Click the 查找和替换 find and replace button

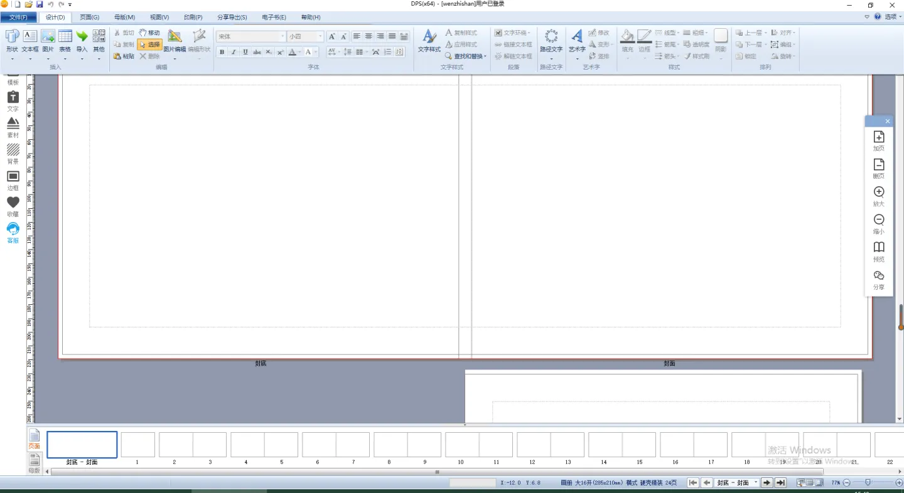click(x=466, y=56)
